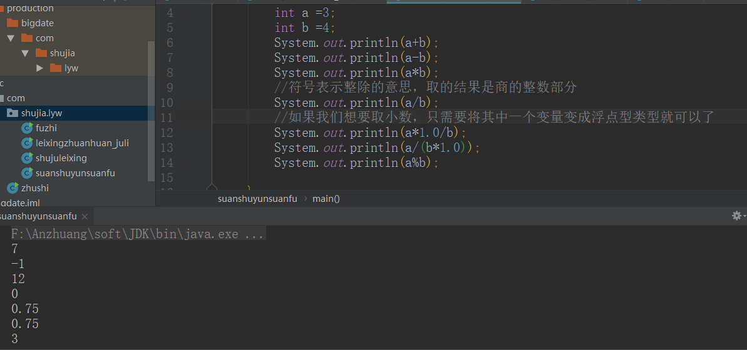Screen dimensions: 747x350
Task: Click line number 10 in gutter
Action: point(167,102)
